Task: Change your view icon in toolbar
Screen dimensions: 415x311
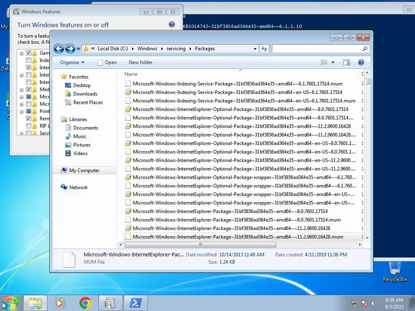Action: coord(324,62)
